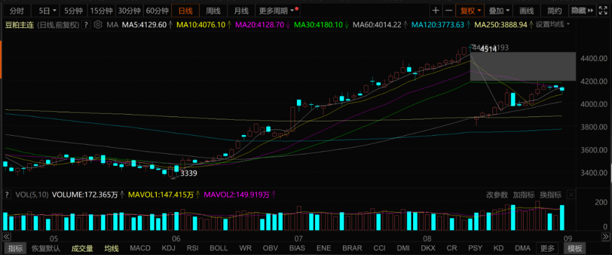The height and width of the screenshot is (255, 612).
Task: Open MA settings gear icon
Action: pos(98,25)
